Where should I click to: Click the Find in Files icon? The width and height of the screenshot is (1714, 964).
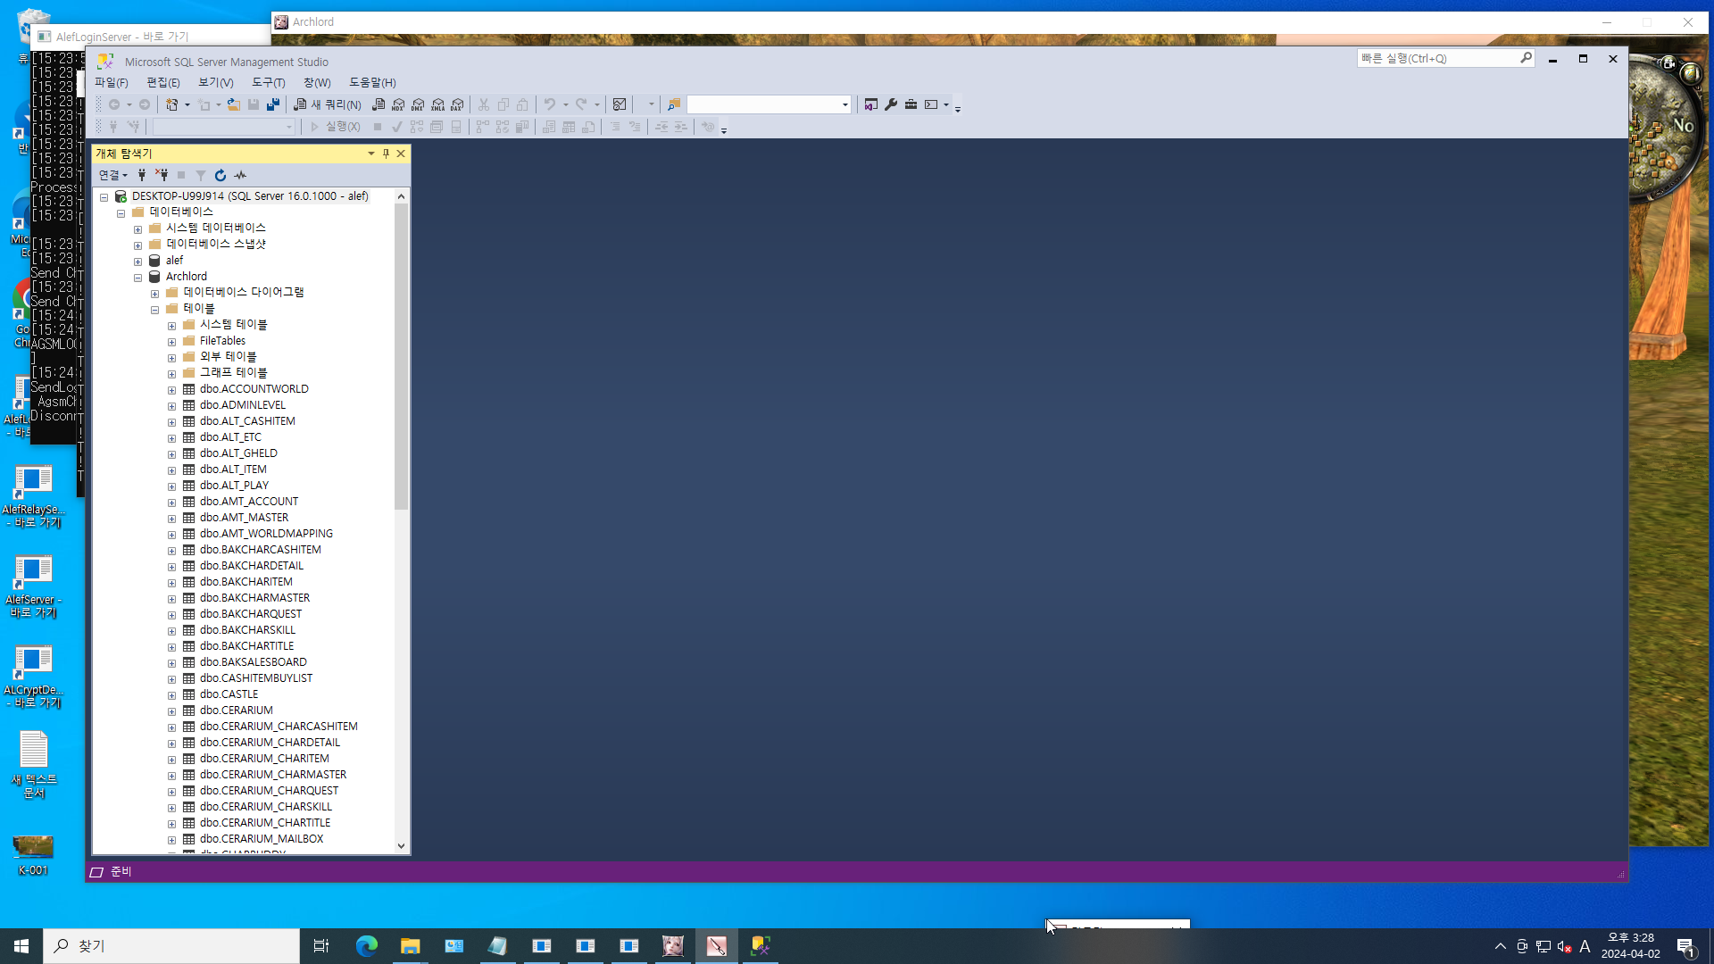pos(674,104)
